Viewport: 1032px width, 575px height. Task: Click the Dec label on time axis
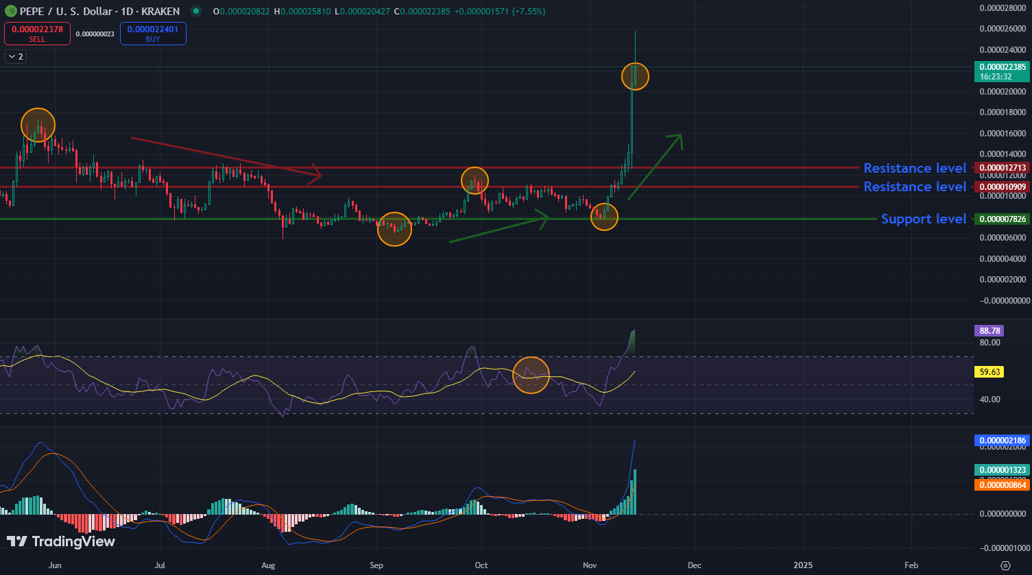click(x=694, y=565)
